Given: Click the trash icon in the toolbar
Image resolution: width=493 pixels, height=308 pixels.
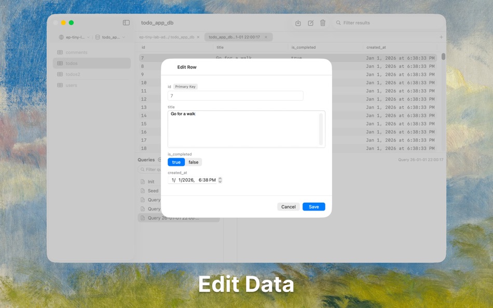Looking at the screenshot, I should click(323, 22).
